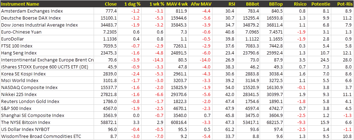The image size is (354, 140).
Task: Select the Risico column header
Action: click(299, 4)
